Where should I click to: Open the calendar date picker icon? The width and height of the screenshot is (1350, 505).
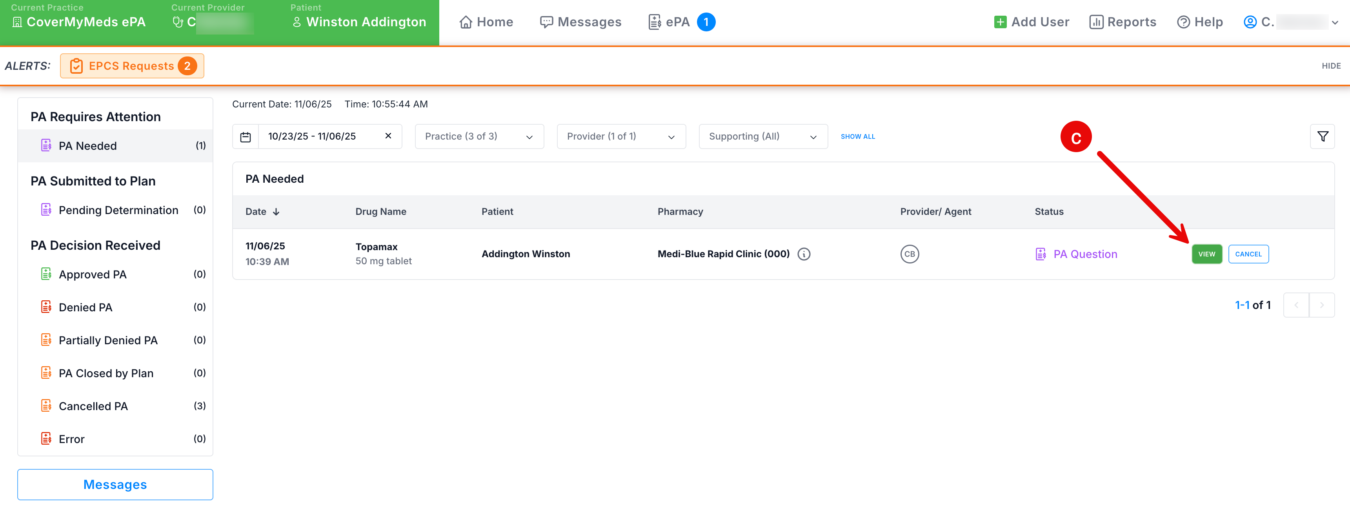tap(245, 137)
